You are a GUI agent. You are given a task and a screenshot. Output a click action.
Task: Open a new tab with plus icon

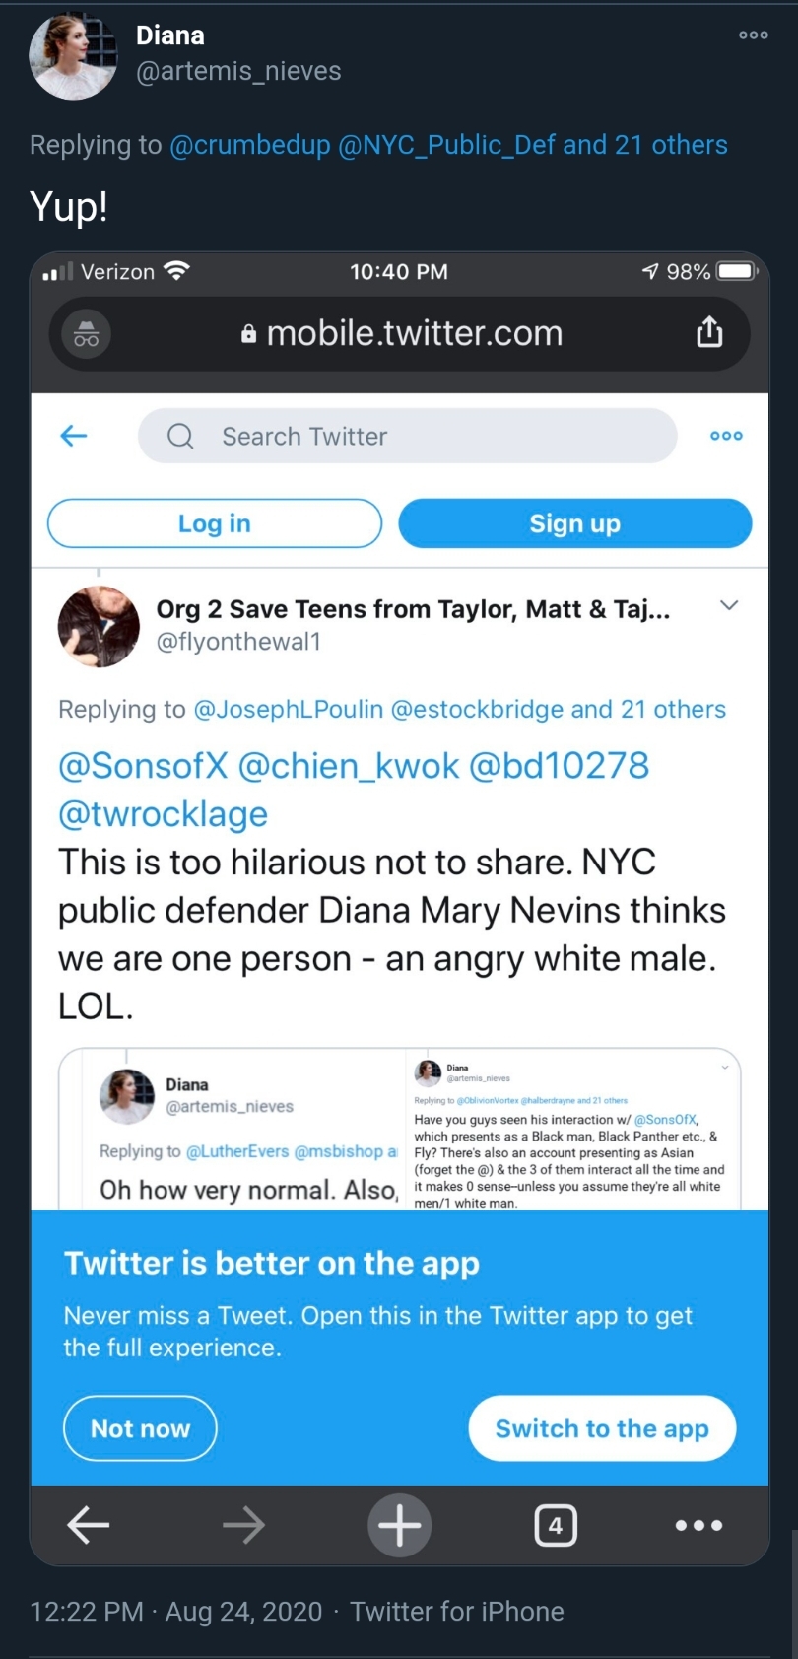[399, 1525]
